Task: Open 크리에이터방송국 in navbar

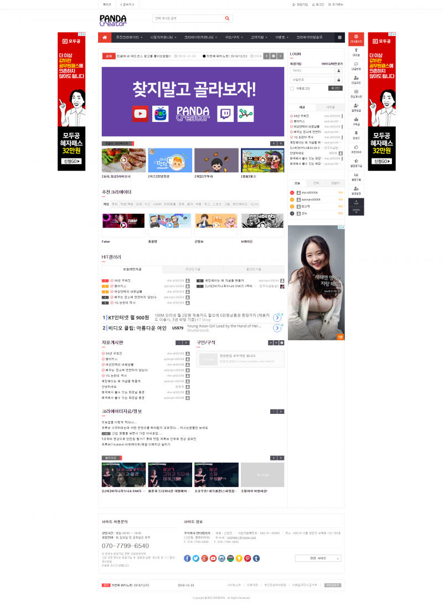Action: (x=309, y=38)
